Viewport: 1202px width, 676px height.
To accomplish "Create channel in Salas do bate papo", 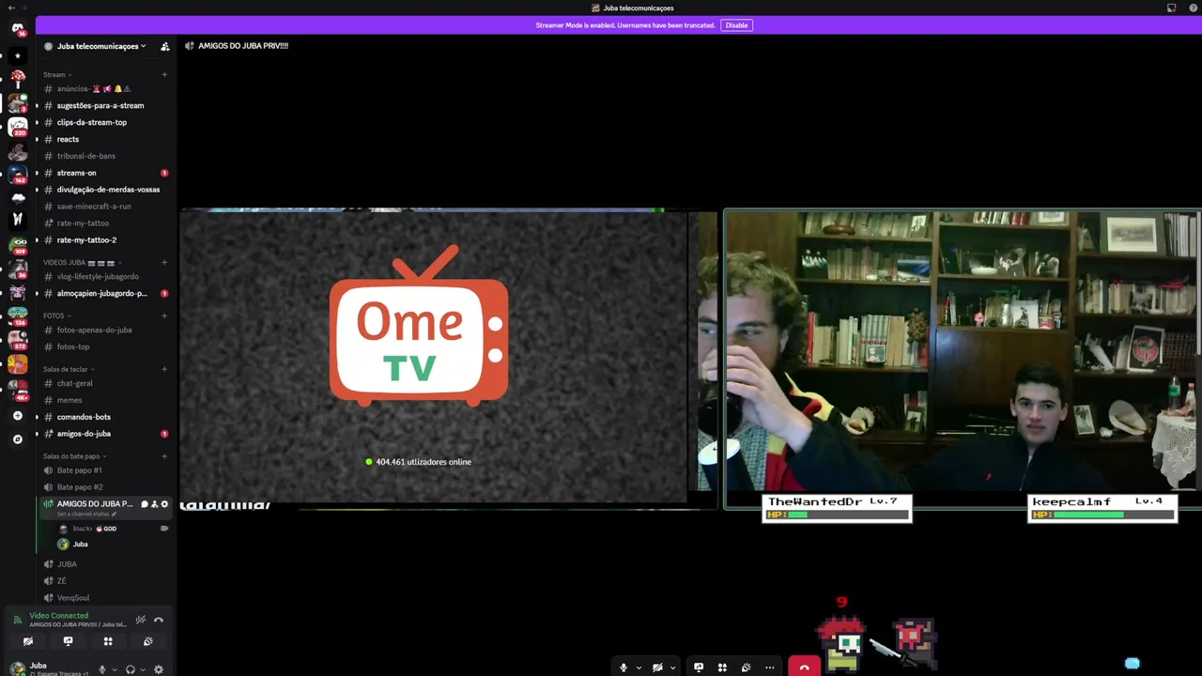I will pos(164,457).
